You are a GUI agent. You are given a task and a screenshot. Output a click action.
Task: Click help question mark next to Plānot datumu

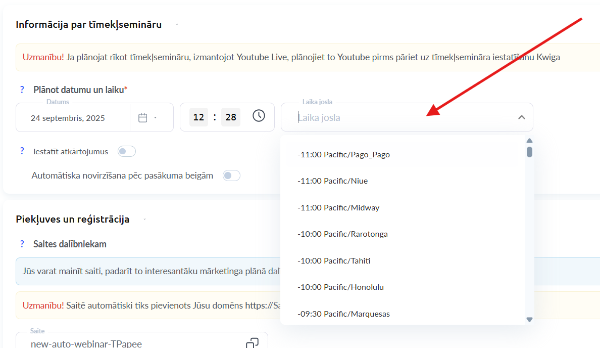(22, 90)
